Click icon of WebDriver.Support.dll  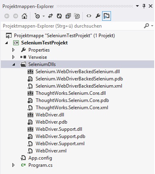click(x=30, y=129)
